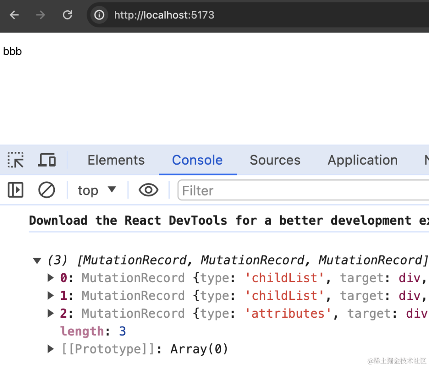Viewport: 429px width, 367px height.
Task: Click 'attributes' value in record 2
Action: [x=288, y=313]
